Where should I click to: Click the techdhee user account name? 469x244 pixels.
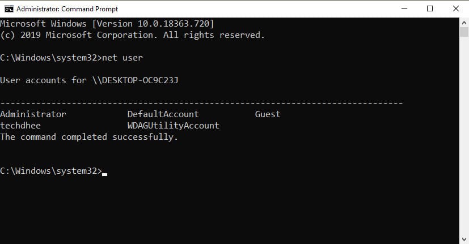pos(20,125)
